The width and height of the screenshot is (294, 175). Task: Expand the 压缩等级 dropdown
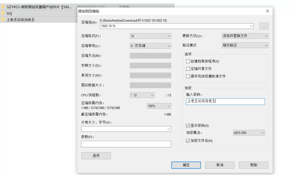coord(150,46)
